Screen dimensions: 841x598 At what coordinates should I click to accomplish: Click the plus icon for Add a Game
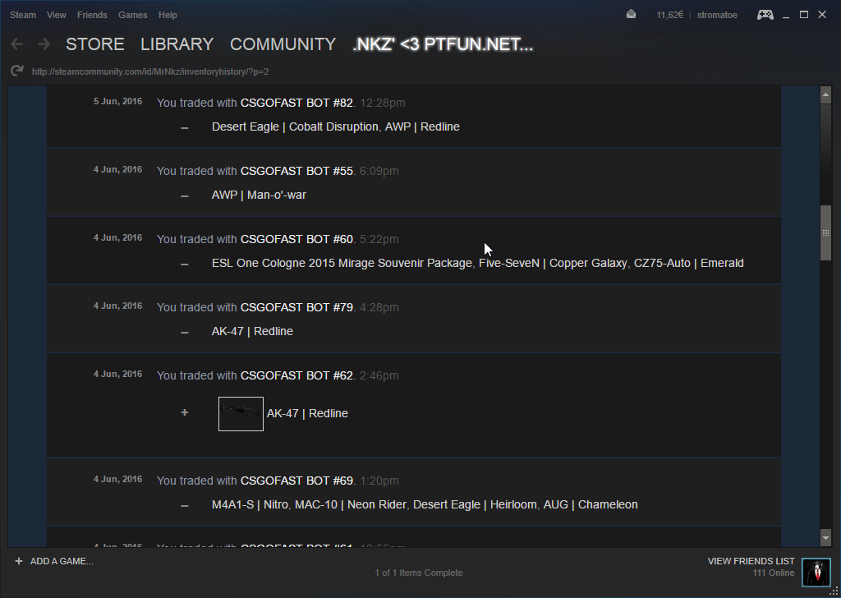coord(19,561)
